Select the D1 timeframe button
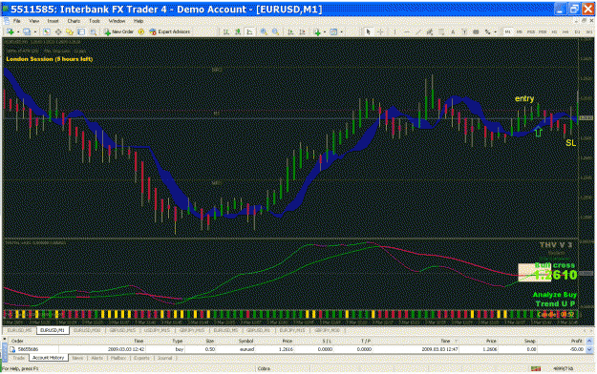 click(577, 31)
